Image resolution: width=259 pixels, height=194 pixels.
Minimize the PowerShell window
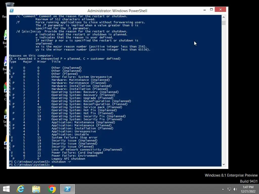tap(205, 10)
